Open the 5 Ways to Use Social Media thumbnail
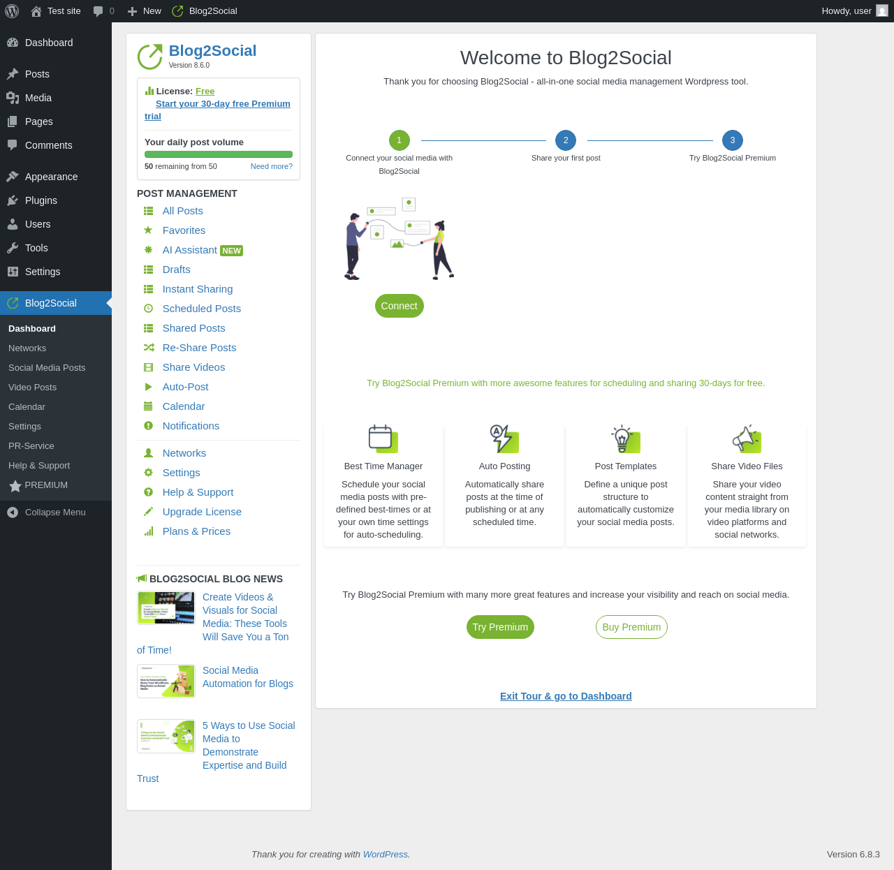The image size is (894, 870). pos(166,736)
